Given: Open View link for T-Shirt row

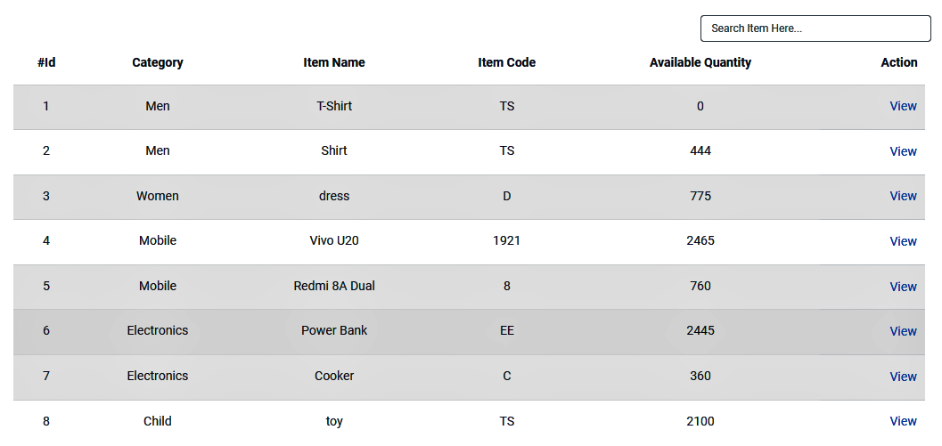Looking at the screenshot, I should point(903,106).
